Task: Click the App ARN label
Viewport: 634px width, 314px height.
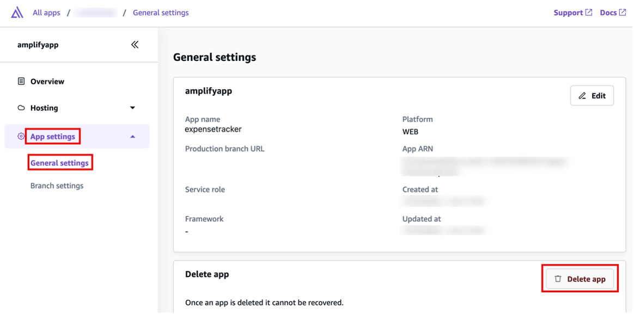Action: point(418,149)
